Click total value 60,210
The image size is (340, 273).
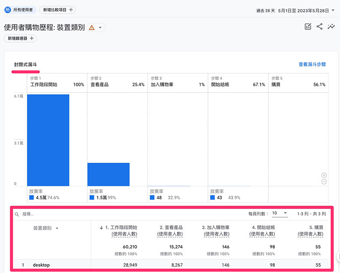pos(130,247)
